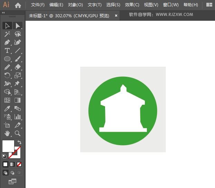Image resolution: width=215 pixels, height=188 pixels.
Task: Select the Pen tool
Action: [7, 43]
